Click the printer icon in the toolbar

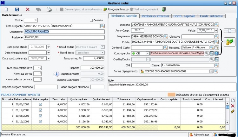point(49,9)
